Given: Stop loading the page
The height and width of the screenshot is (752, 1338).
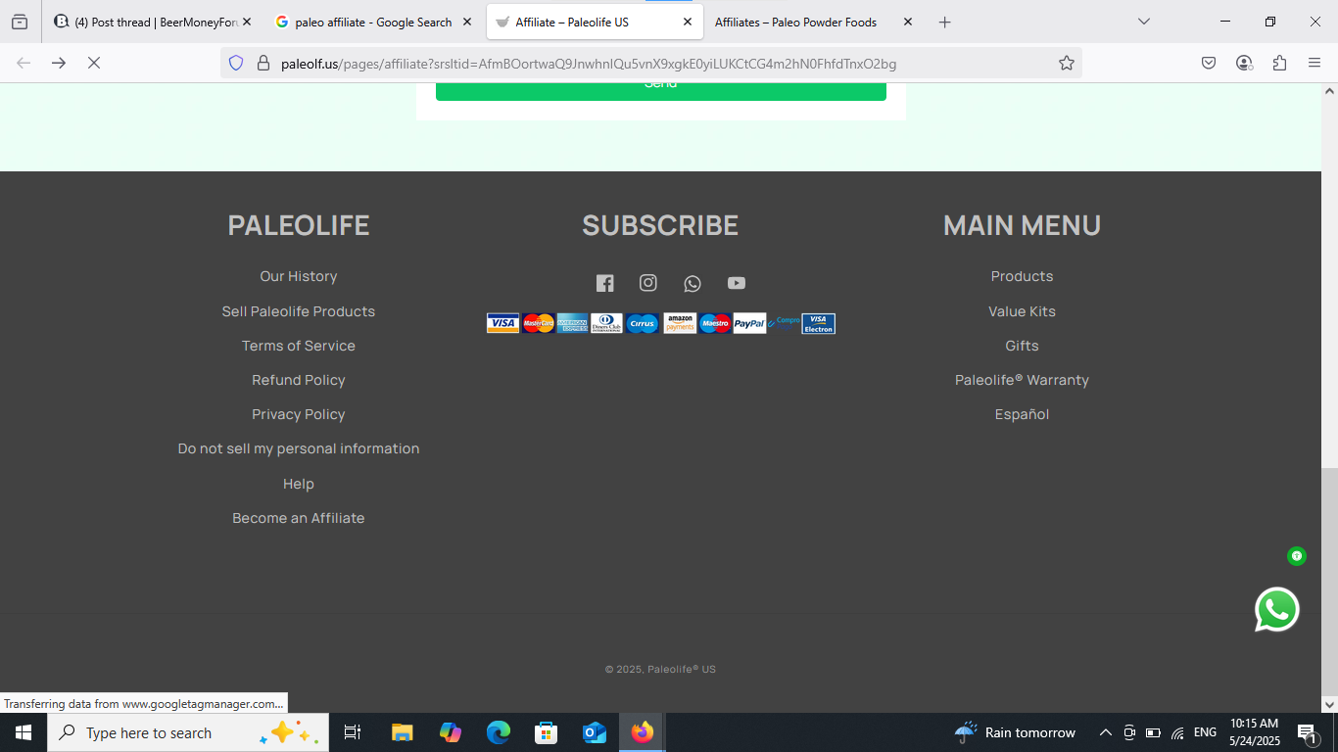Looking at the screenshot, I should pyautogui.click(x=94, y=63).
